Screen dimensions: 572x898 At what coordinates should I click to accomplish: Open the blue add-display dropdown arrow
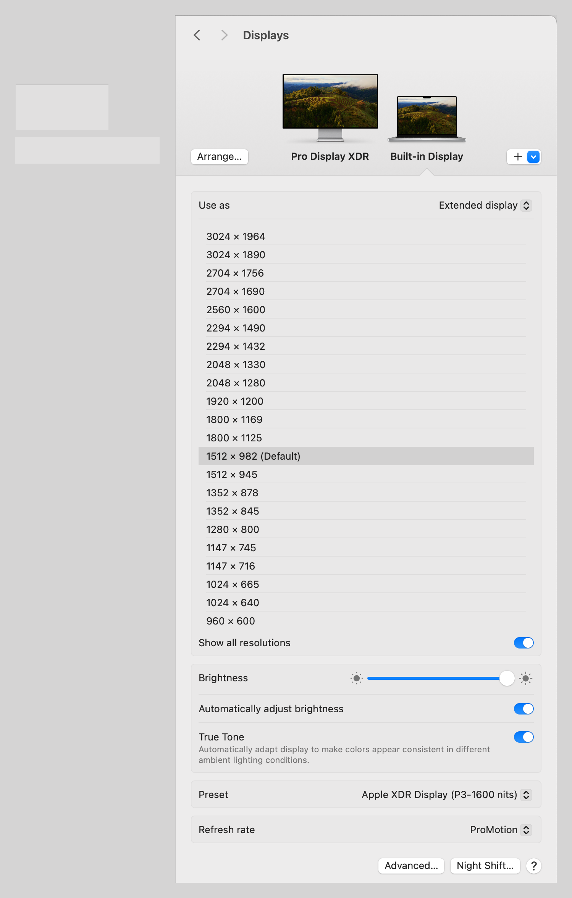[x=533, y=157]
